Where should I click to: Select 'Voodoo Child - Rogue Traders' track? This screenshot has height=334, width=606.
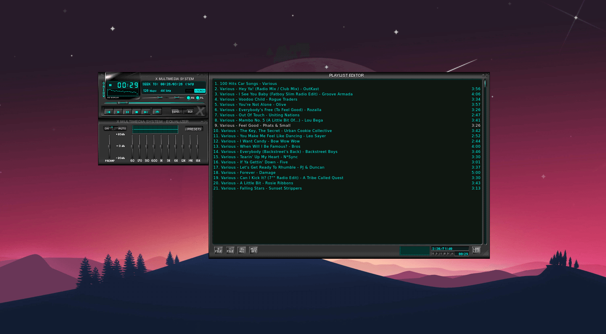[x=347, y=99]
